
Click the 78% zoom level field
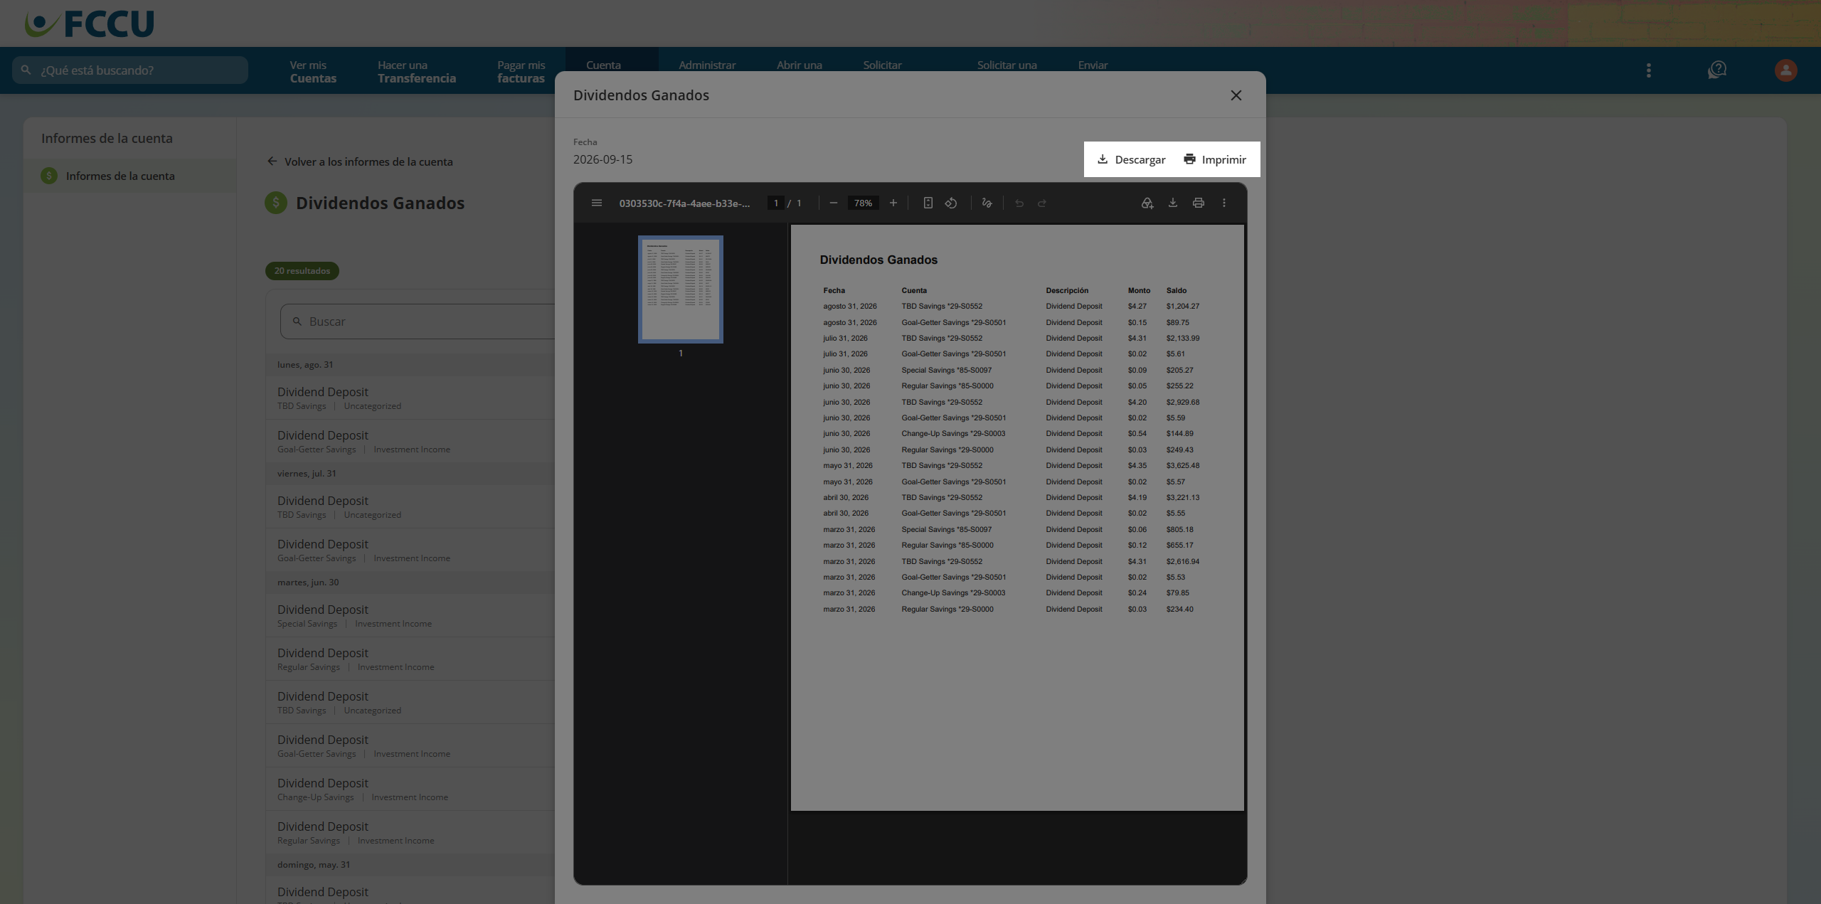point(864,203)
